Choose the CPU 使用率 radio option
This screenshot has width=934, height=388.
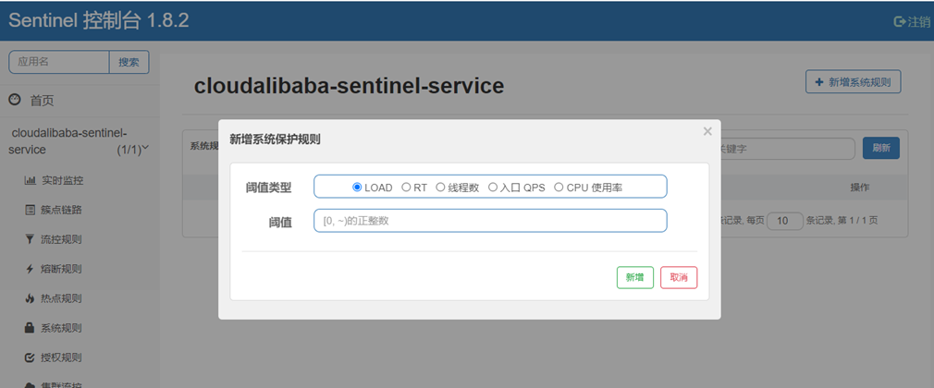(x=559, y=188)
